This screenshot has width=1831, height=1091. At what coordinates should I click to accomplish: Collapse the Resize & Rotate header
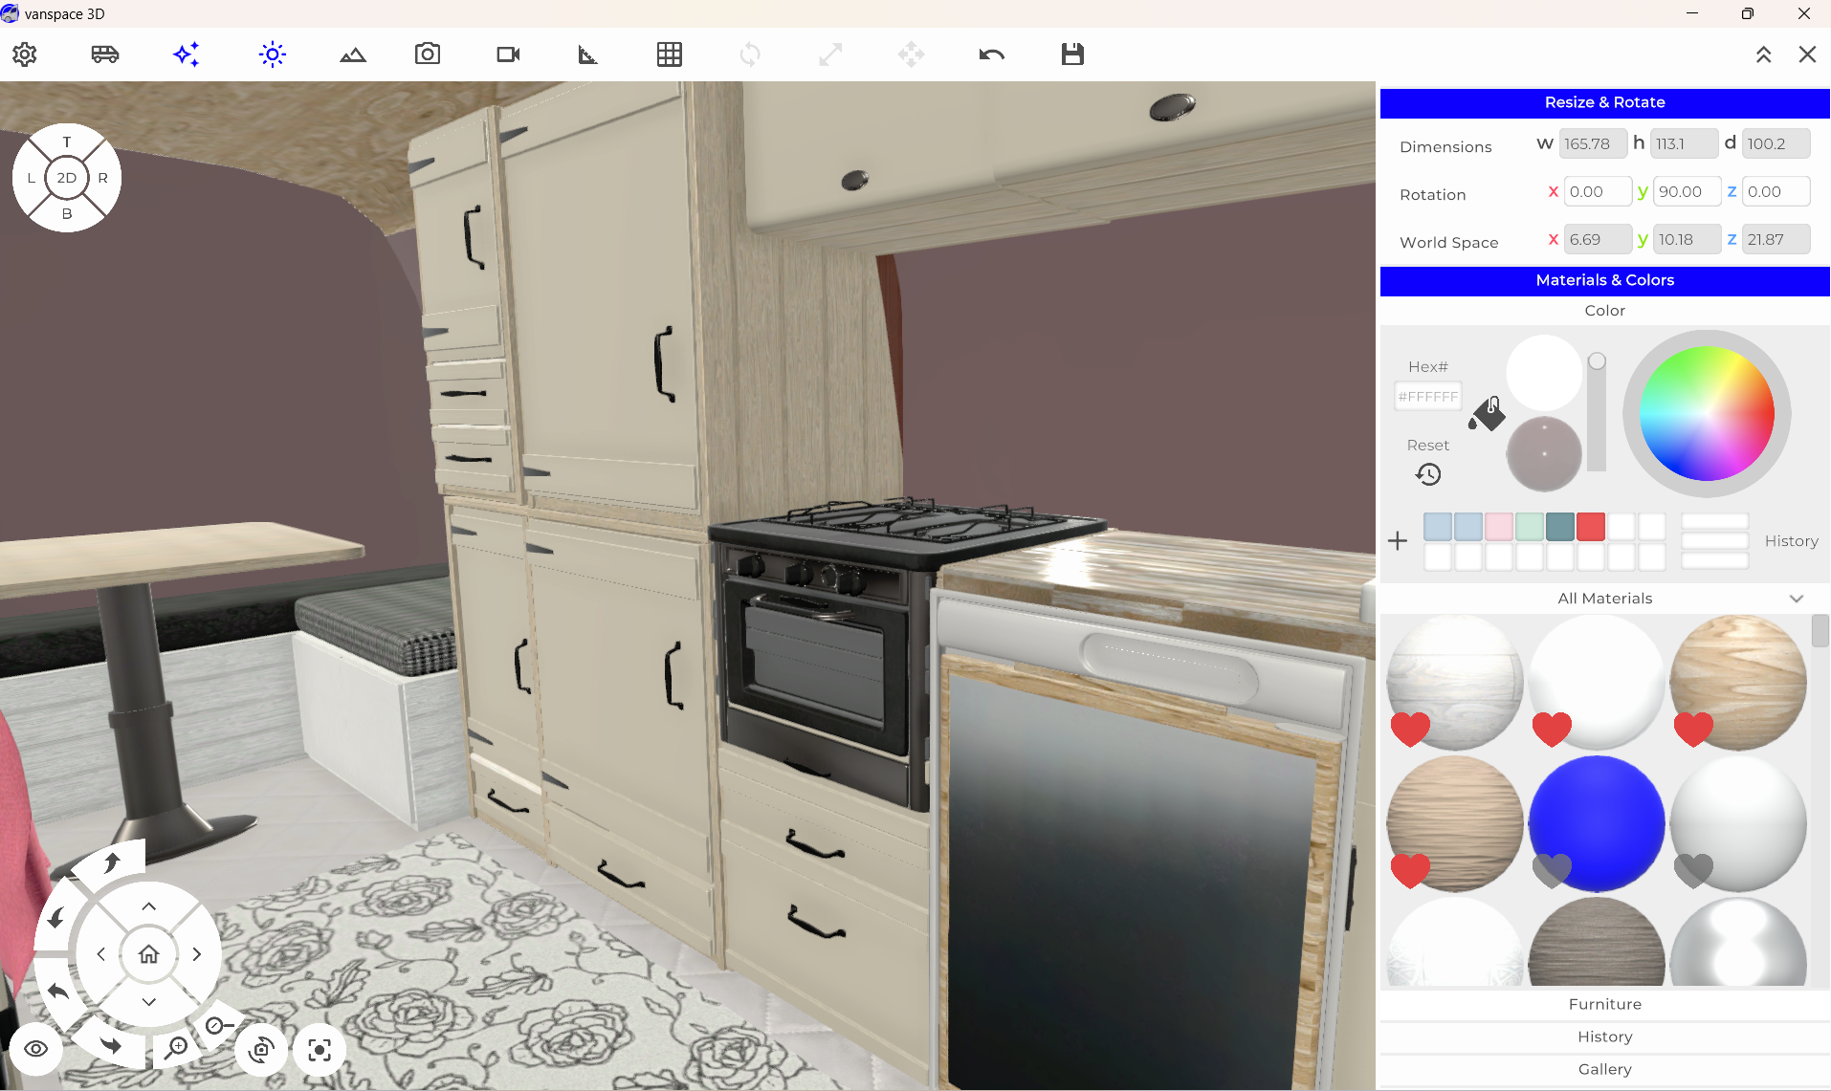pos(1605,102)
